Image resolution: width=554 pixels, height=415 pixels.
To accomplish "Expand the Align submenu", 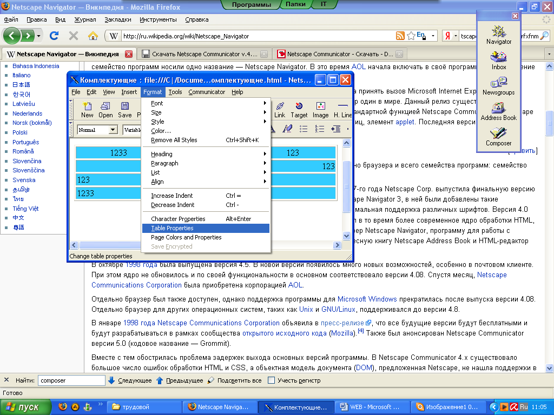I will tap(206, 182).
